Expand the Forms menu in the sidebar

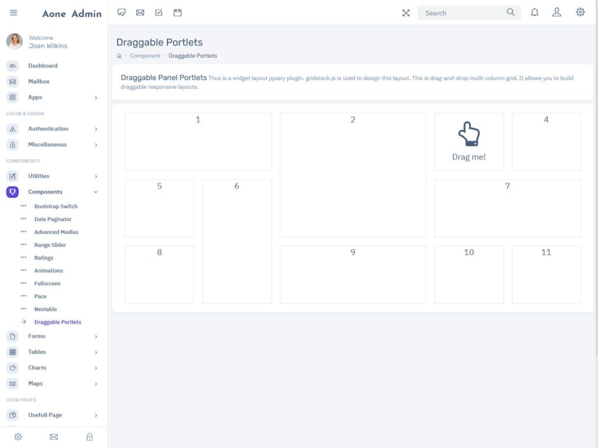[x=37, y=336]
